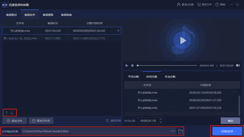Mute audio with the speaker icon
244x137 pixels.
pyautogui.click(x=237, y=66)
